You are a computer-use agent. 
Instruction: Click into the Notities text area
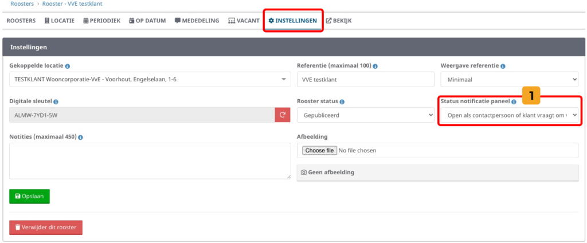[150, 161]
